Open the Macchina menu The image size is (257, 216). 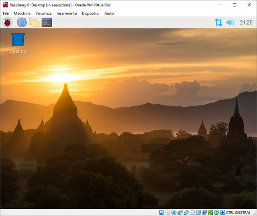coord(22,13)
